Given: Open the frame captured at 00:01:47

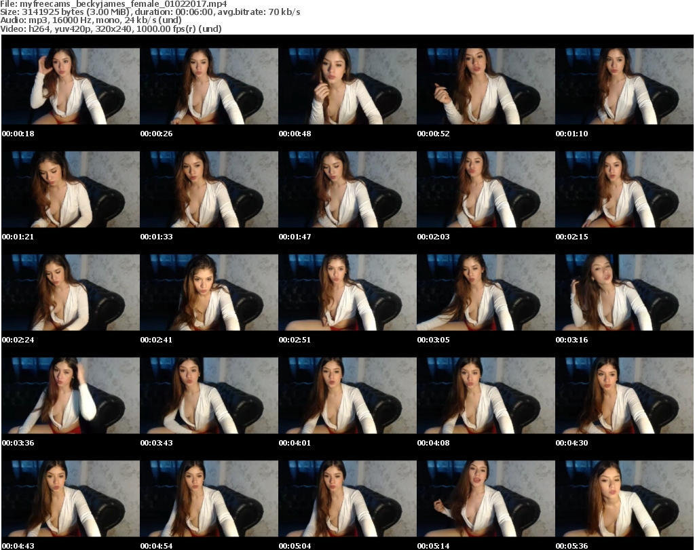Looking at the screenshot, I should click(347, 189).
